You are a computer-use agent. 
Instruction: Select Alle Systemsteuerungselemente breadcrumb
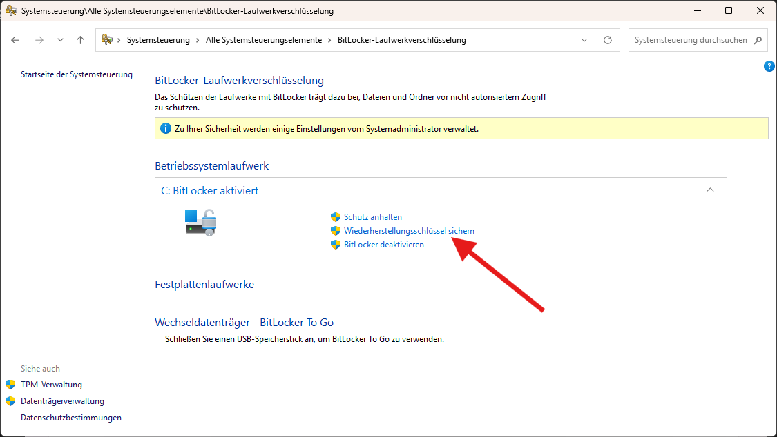tap(264, 40)
